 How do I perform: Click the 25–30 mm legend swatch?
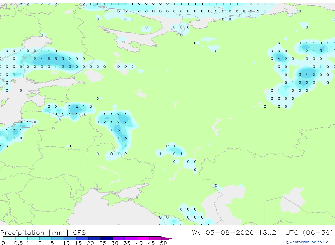point(107,238)
